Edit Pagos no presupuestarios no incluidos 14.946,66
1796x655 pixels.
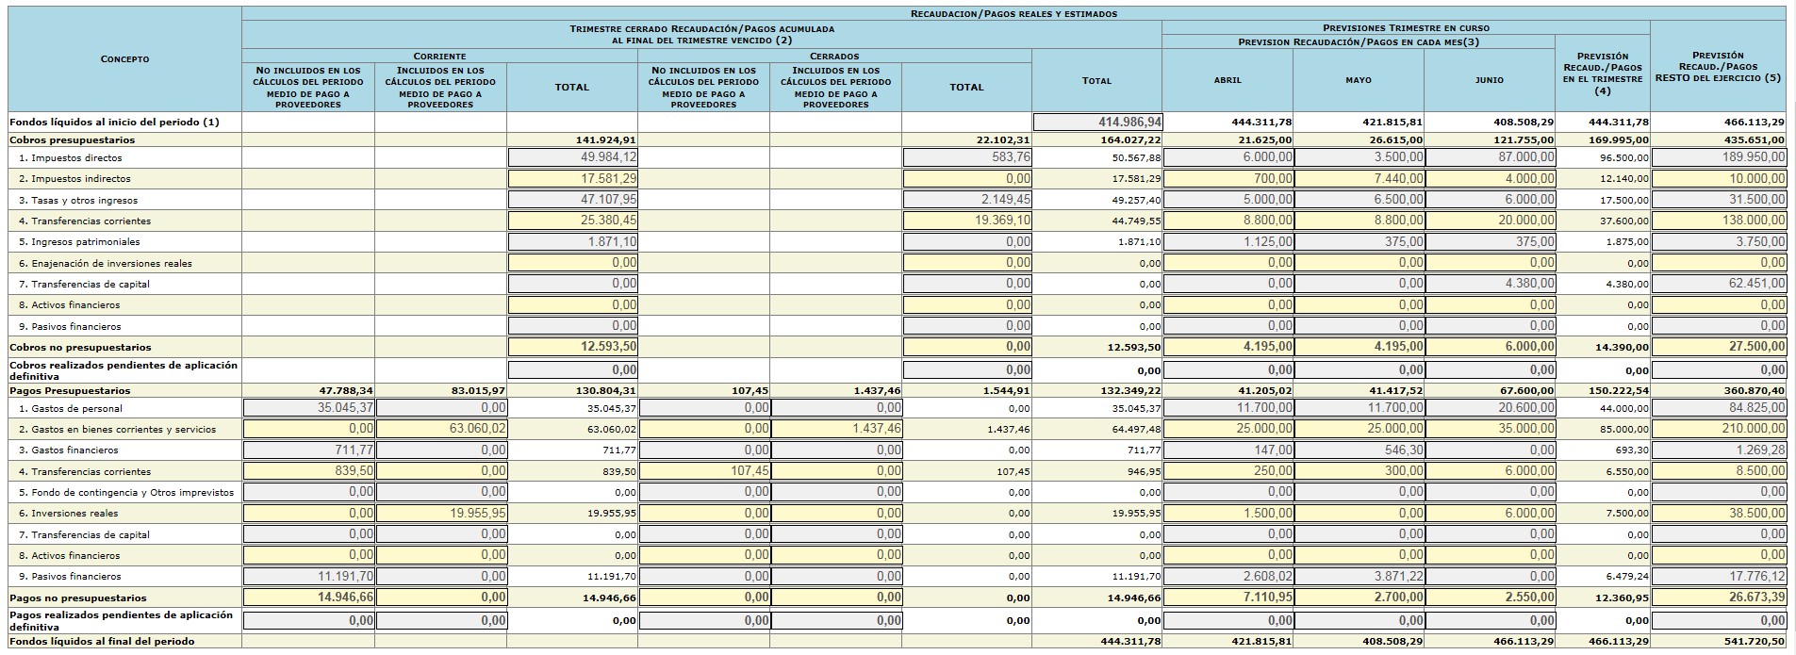(309, 598)
